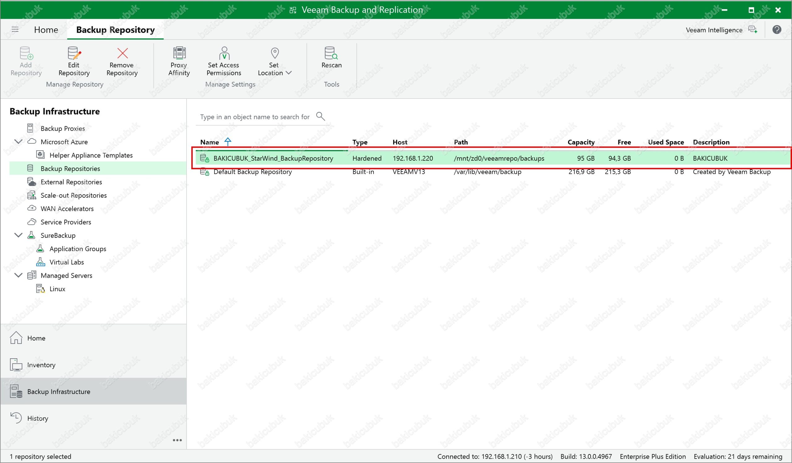The image size is (792, 463).
Task: Collapse the SureBackup tree node
Action: tap(19, 235)
